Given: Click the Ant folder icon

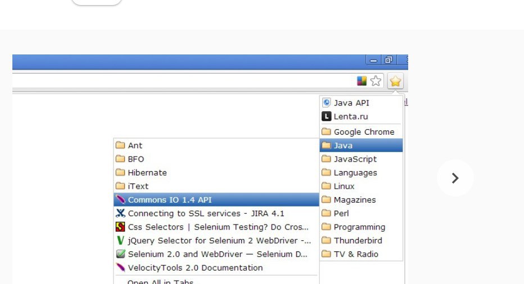Looking at the screenshot, I should coord(120,145).
